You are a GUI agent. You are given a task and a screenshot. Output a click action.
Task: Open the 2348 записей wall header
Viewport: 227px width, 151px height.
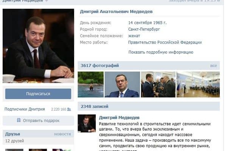(95, 106)
